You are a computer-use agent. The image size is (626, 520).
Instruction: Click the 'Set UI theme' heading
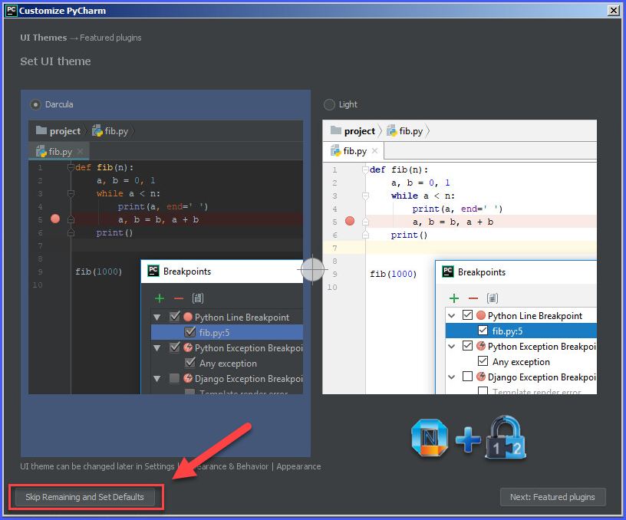click(55, 61)
